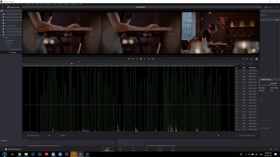Open the DaVinci Resolve application menu
280x157 pixels.
pos(6,4)
